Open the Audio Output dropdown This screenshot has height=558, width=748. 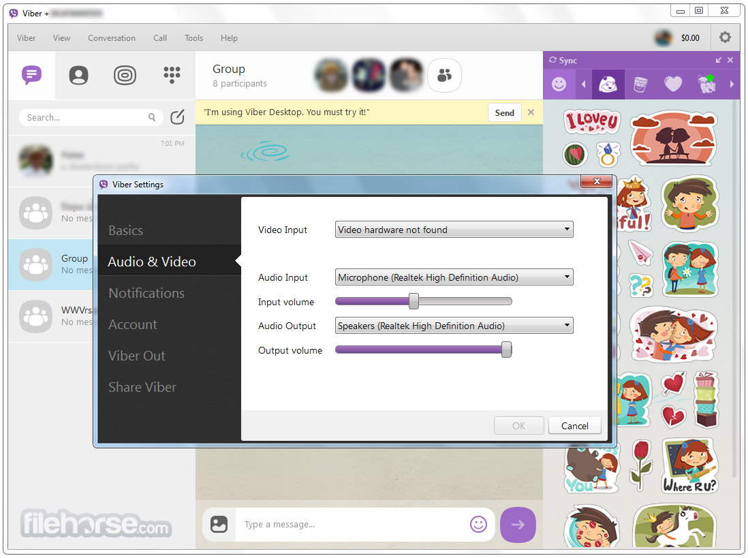(x=454, y=326)
